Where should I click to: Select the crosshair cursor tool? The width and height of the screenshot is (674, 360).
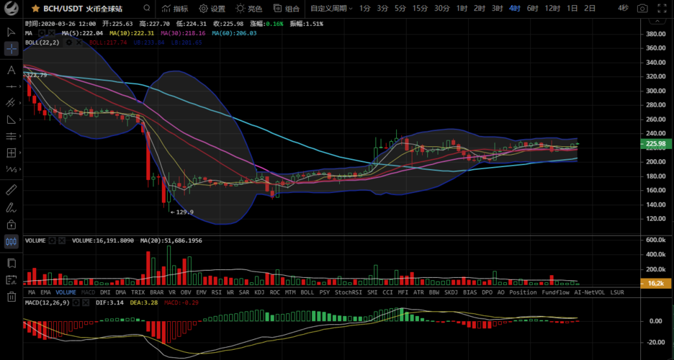pos(12,48)
